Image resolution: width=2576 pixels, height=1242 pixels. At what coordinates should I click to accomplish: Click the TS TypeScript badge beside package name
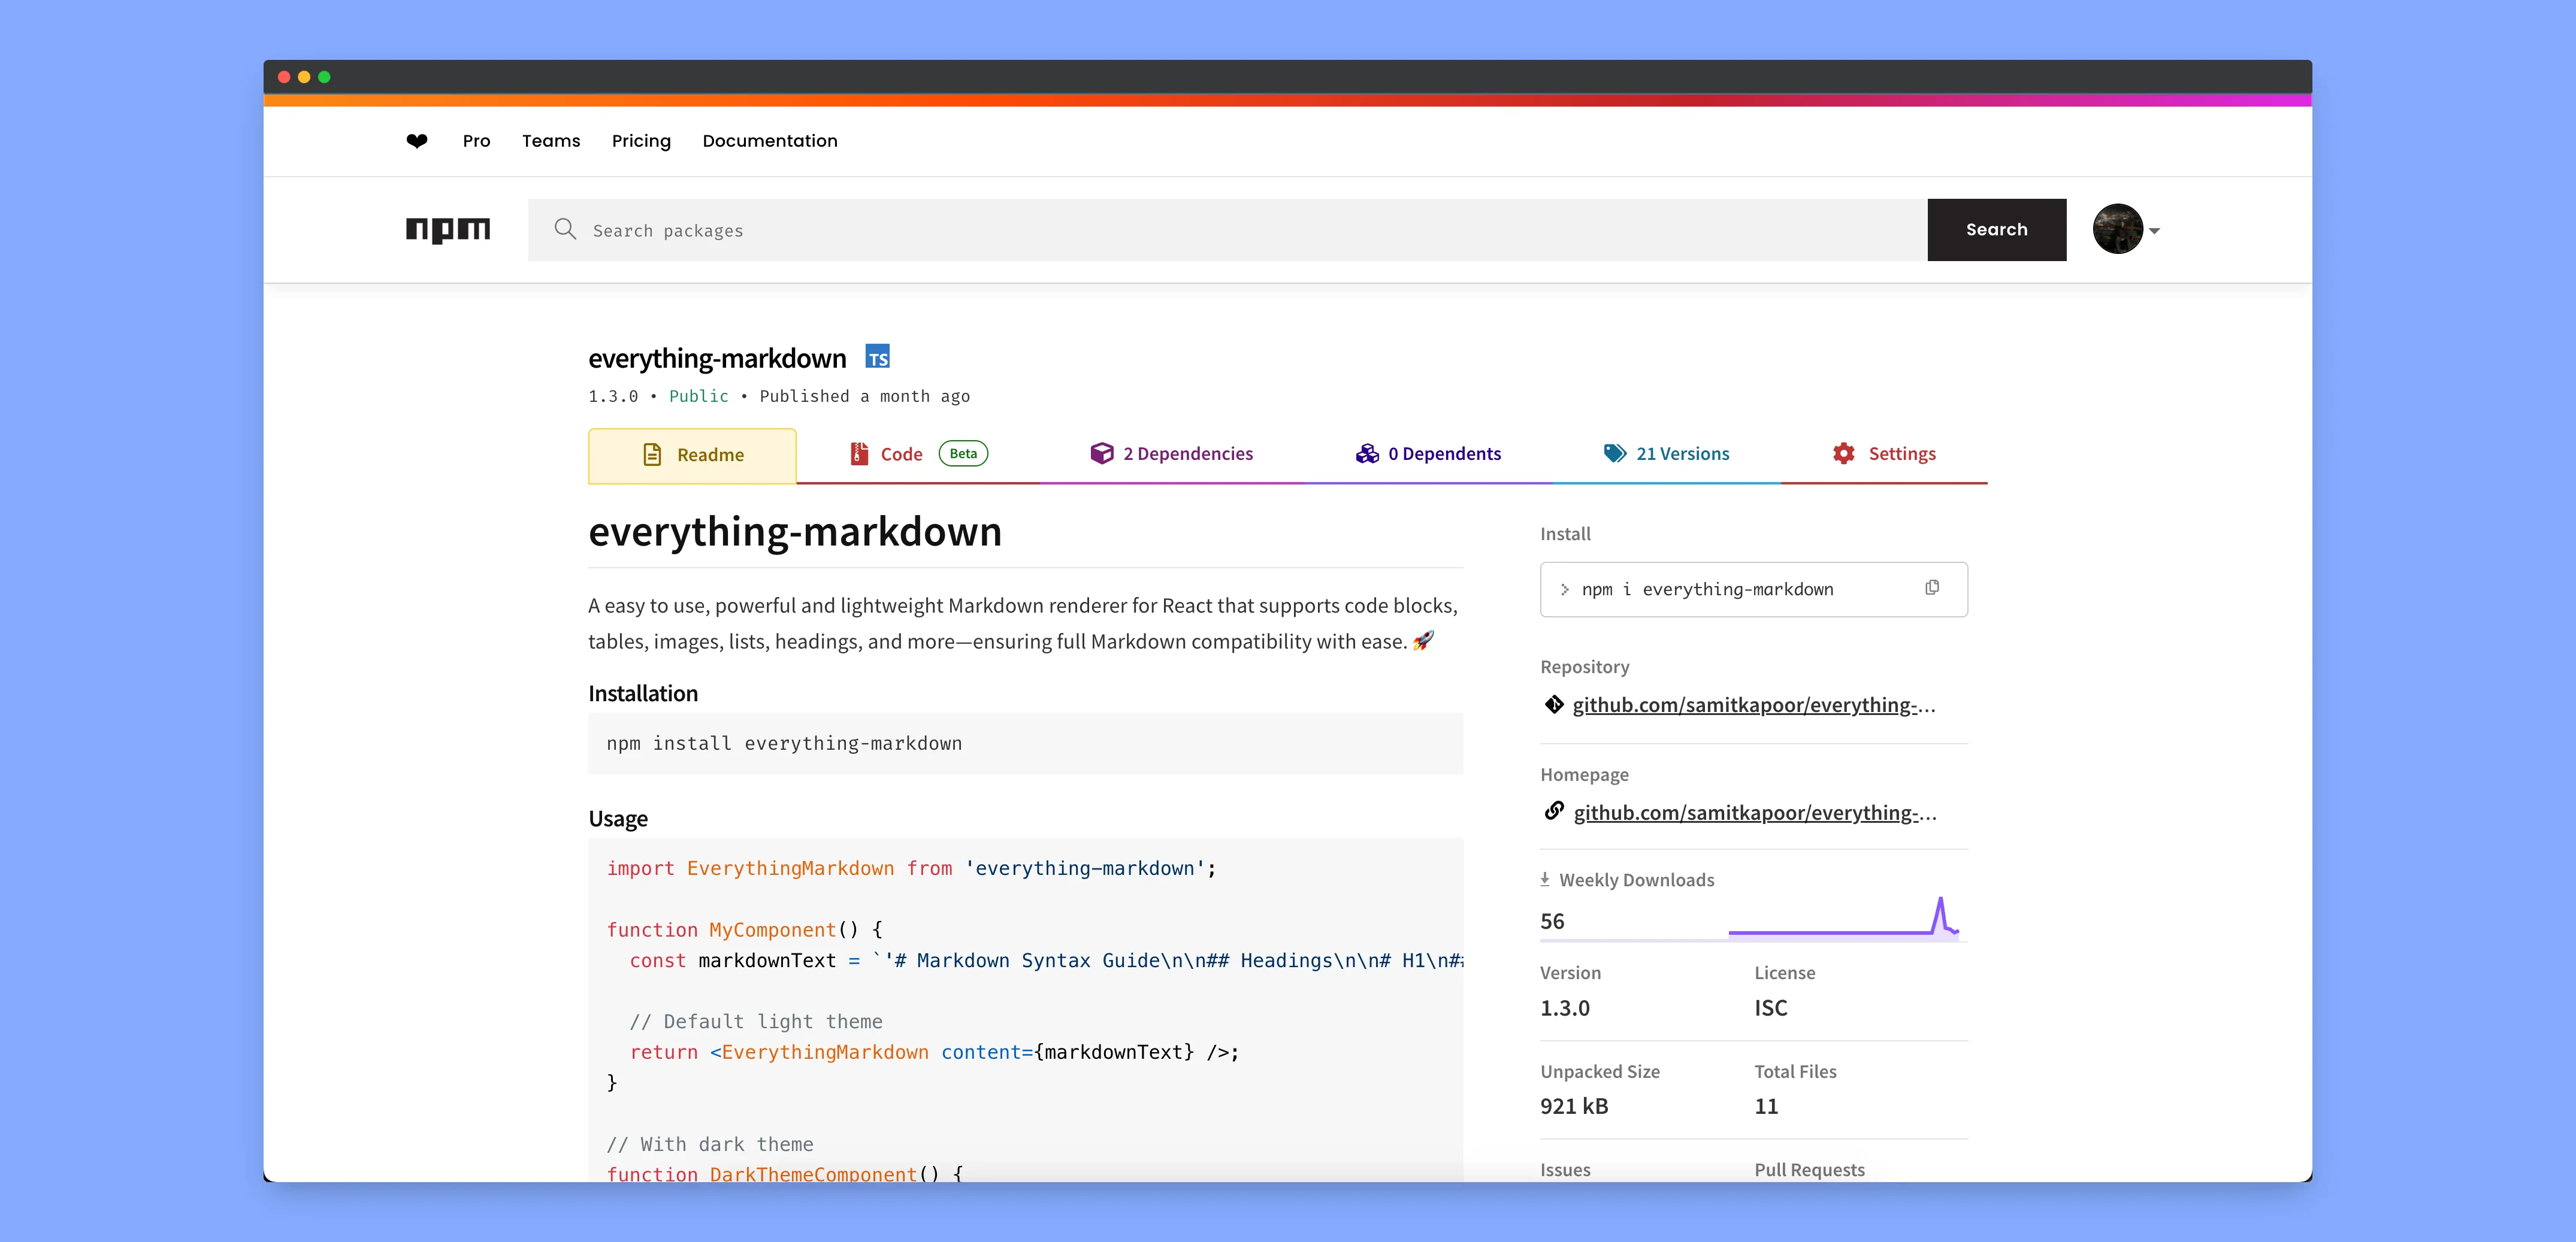tap(877, 356)
